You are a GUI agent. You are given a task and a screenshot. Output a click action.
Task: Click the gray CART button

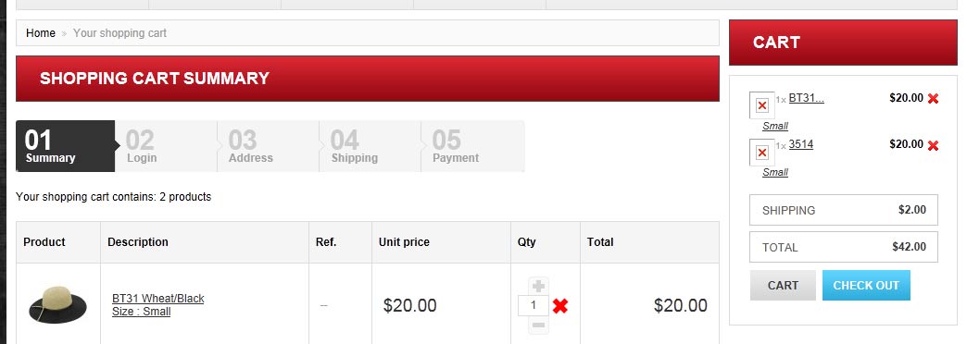point(783,286)
